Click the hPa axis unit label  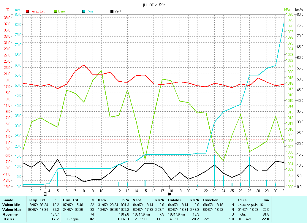(287, 10)
